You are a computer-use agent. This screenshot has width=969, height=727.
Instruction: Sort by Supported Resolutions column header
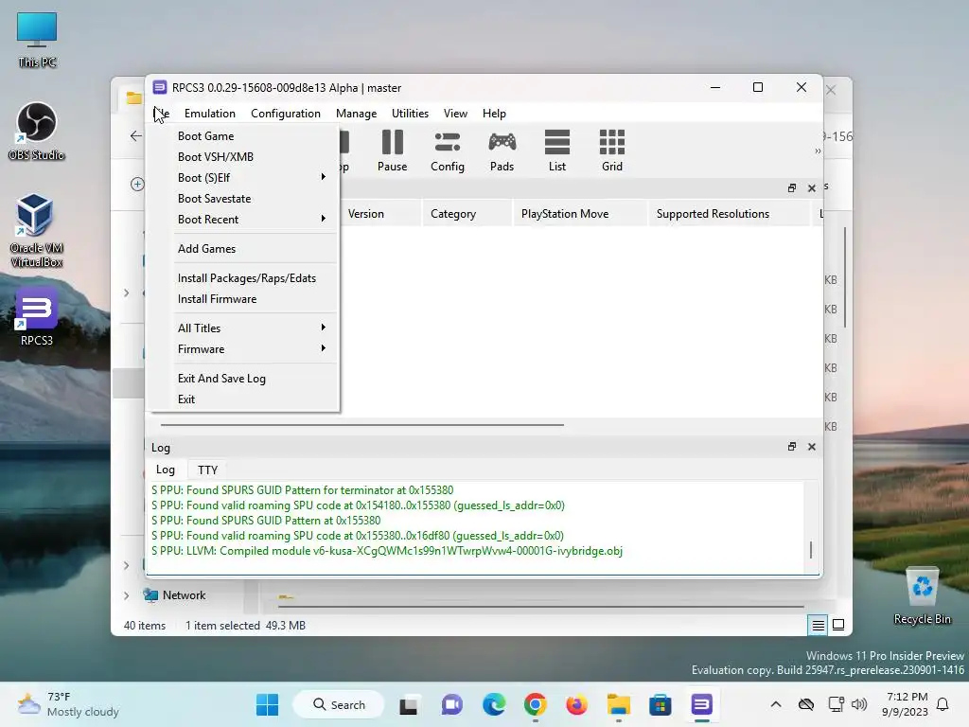(x=729, y=214)
